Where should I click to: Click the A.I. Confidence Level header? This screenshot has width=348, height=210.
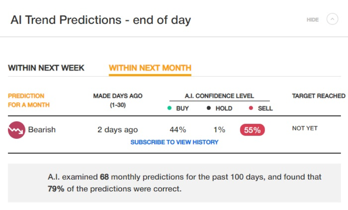[219, 96]
